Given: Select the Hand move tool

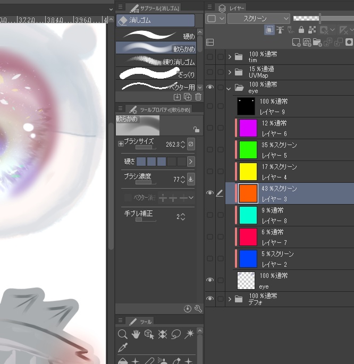Looking at the screenshot, I should (x=136, y=334).
